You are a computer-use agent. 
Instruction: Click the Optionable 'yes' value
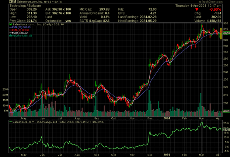[x=68, y=21]
